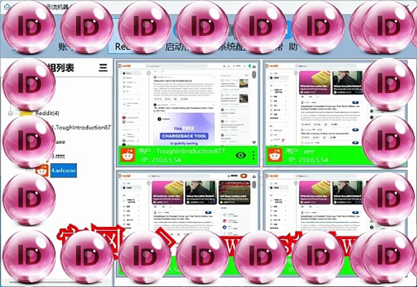
Task: Select the highlighted 4.adcxcxc account
Action: coord(64,170)
